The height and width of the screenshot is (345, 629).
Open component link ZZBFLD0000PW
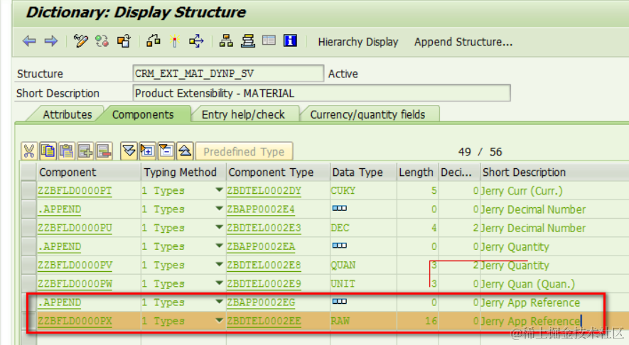pyautogui.click(x=75, y=284)
